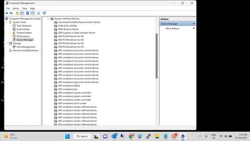Open the Windows Start button
Viewport: 250px width, 141px height.
(x=68, y=136)
